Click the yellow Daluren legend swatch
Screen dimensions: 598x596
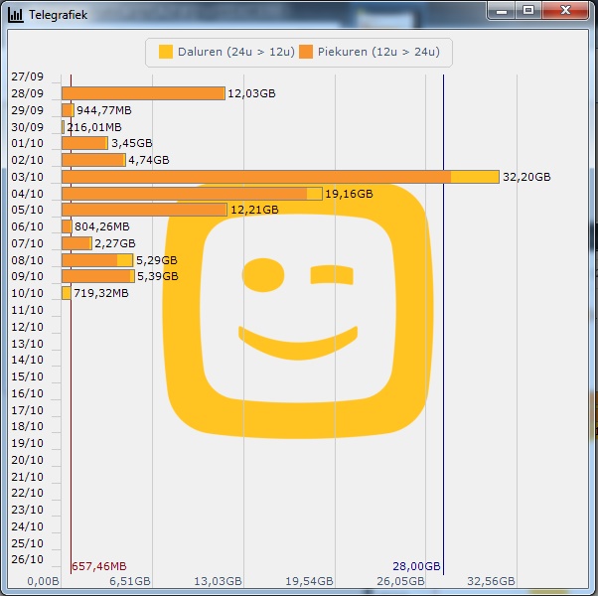[166, 52]
